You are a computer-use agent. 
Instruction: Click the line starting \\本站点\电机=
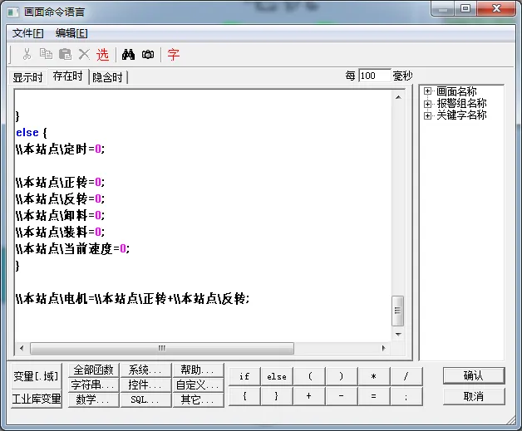click(132, 298)
